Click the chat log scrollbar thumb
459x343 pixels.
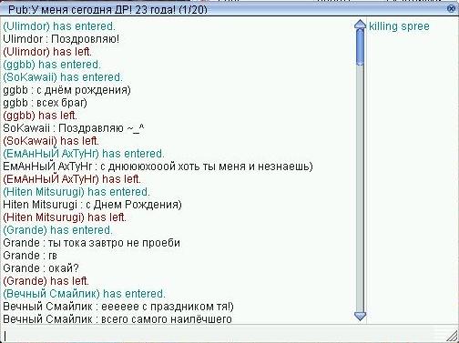click(x=360, y=47)
